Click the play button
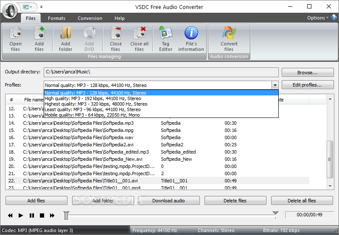339x235 pixels. [21, 215]
